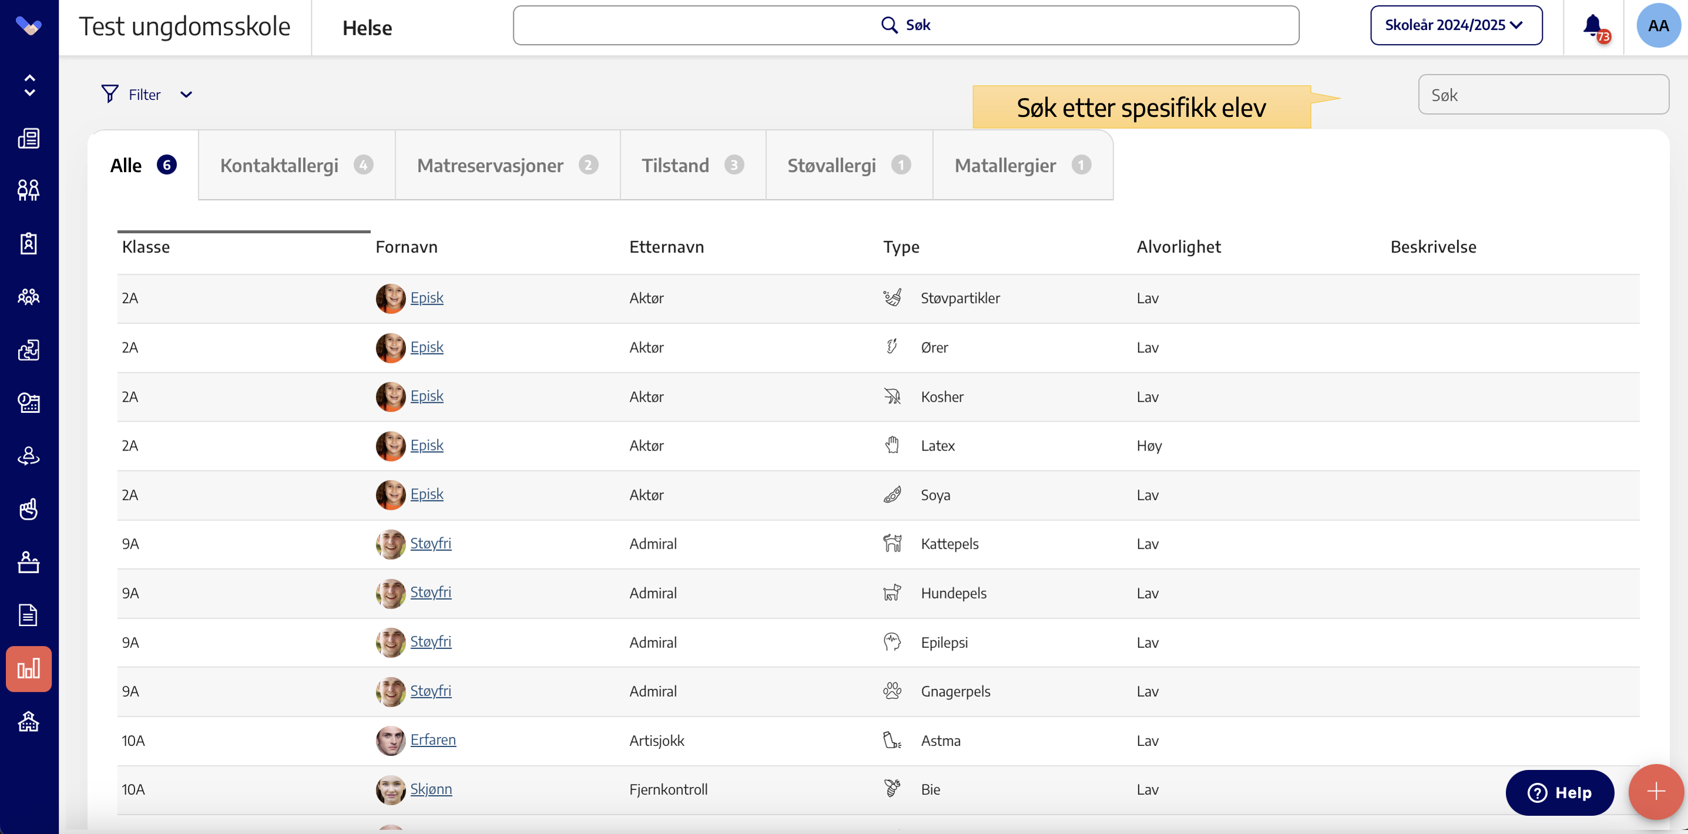The width and height of the screenshot is (1688, 834).
Task: Open the AA user avatar menu
Action: (1659, 26)
